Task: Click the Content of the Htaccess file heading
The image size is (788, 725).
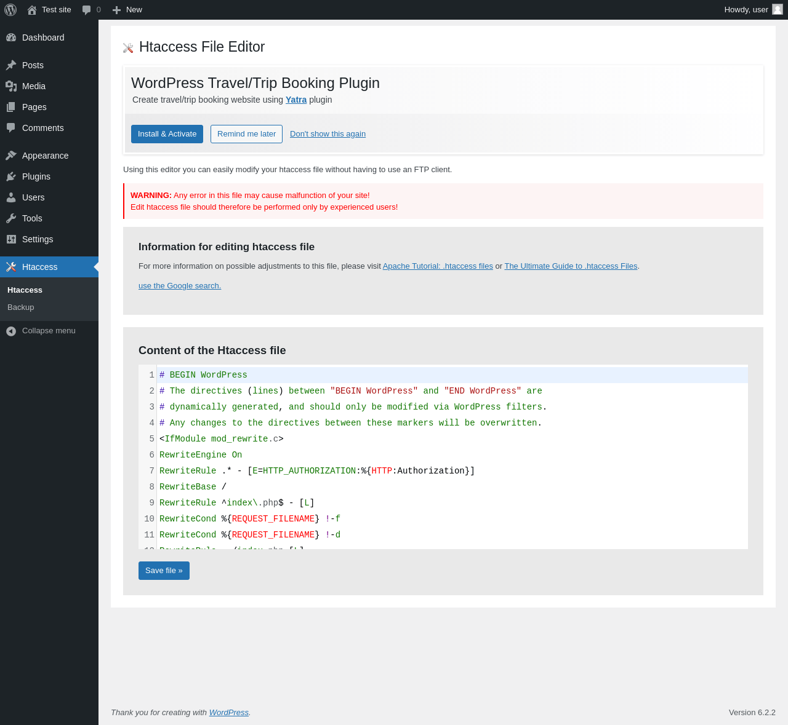Action: [212, 351]
